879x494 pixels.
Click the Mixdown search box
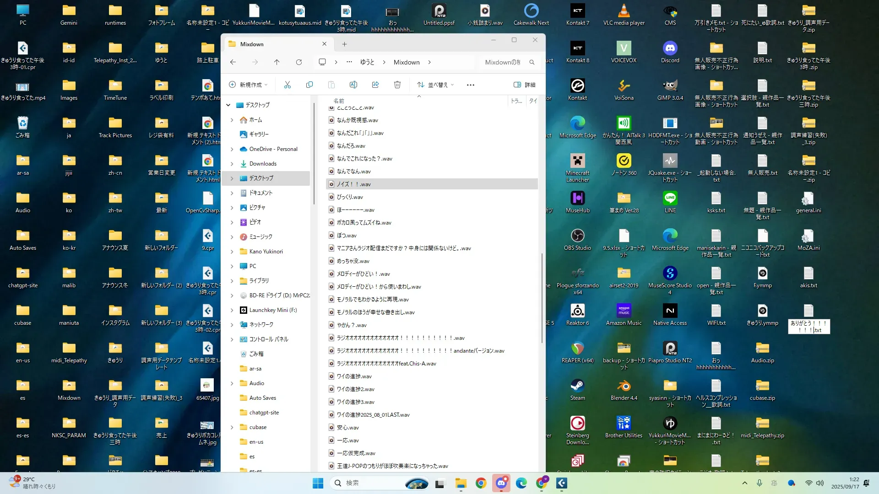pos(504,62)
